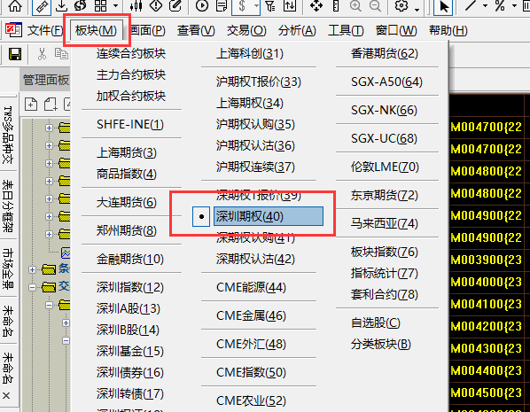Choose 香港期货(62) from the menu
This screenshot has width=530, height=412.
385,53
